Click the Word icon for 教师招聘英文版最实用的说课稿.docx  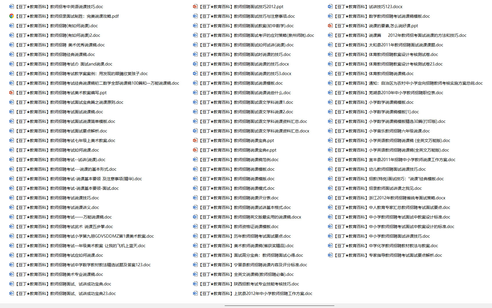(195, 217)
